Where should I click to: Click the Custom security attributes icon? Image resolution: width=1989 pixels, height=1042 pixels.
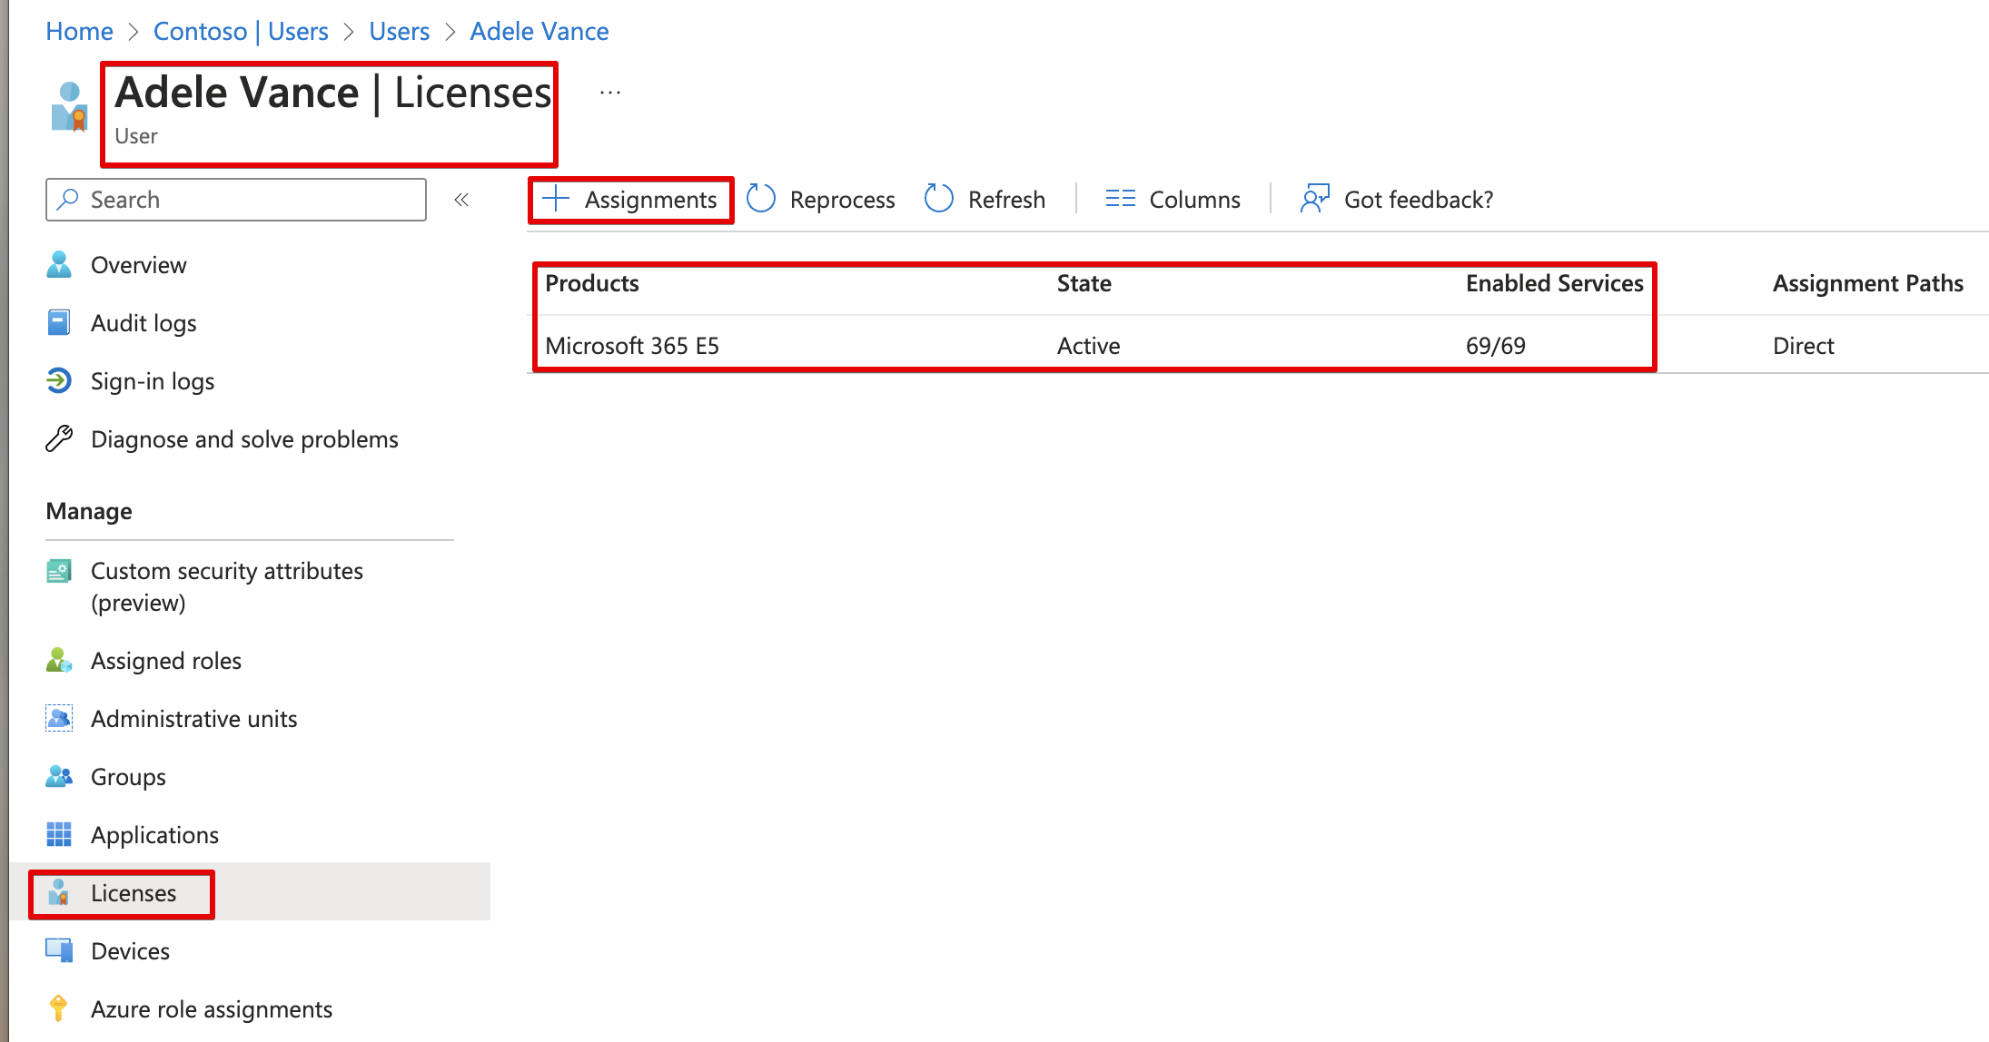pyautogui.click(x=59, y=572)
